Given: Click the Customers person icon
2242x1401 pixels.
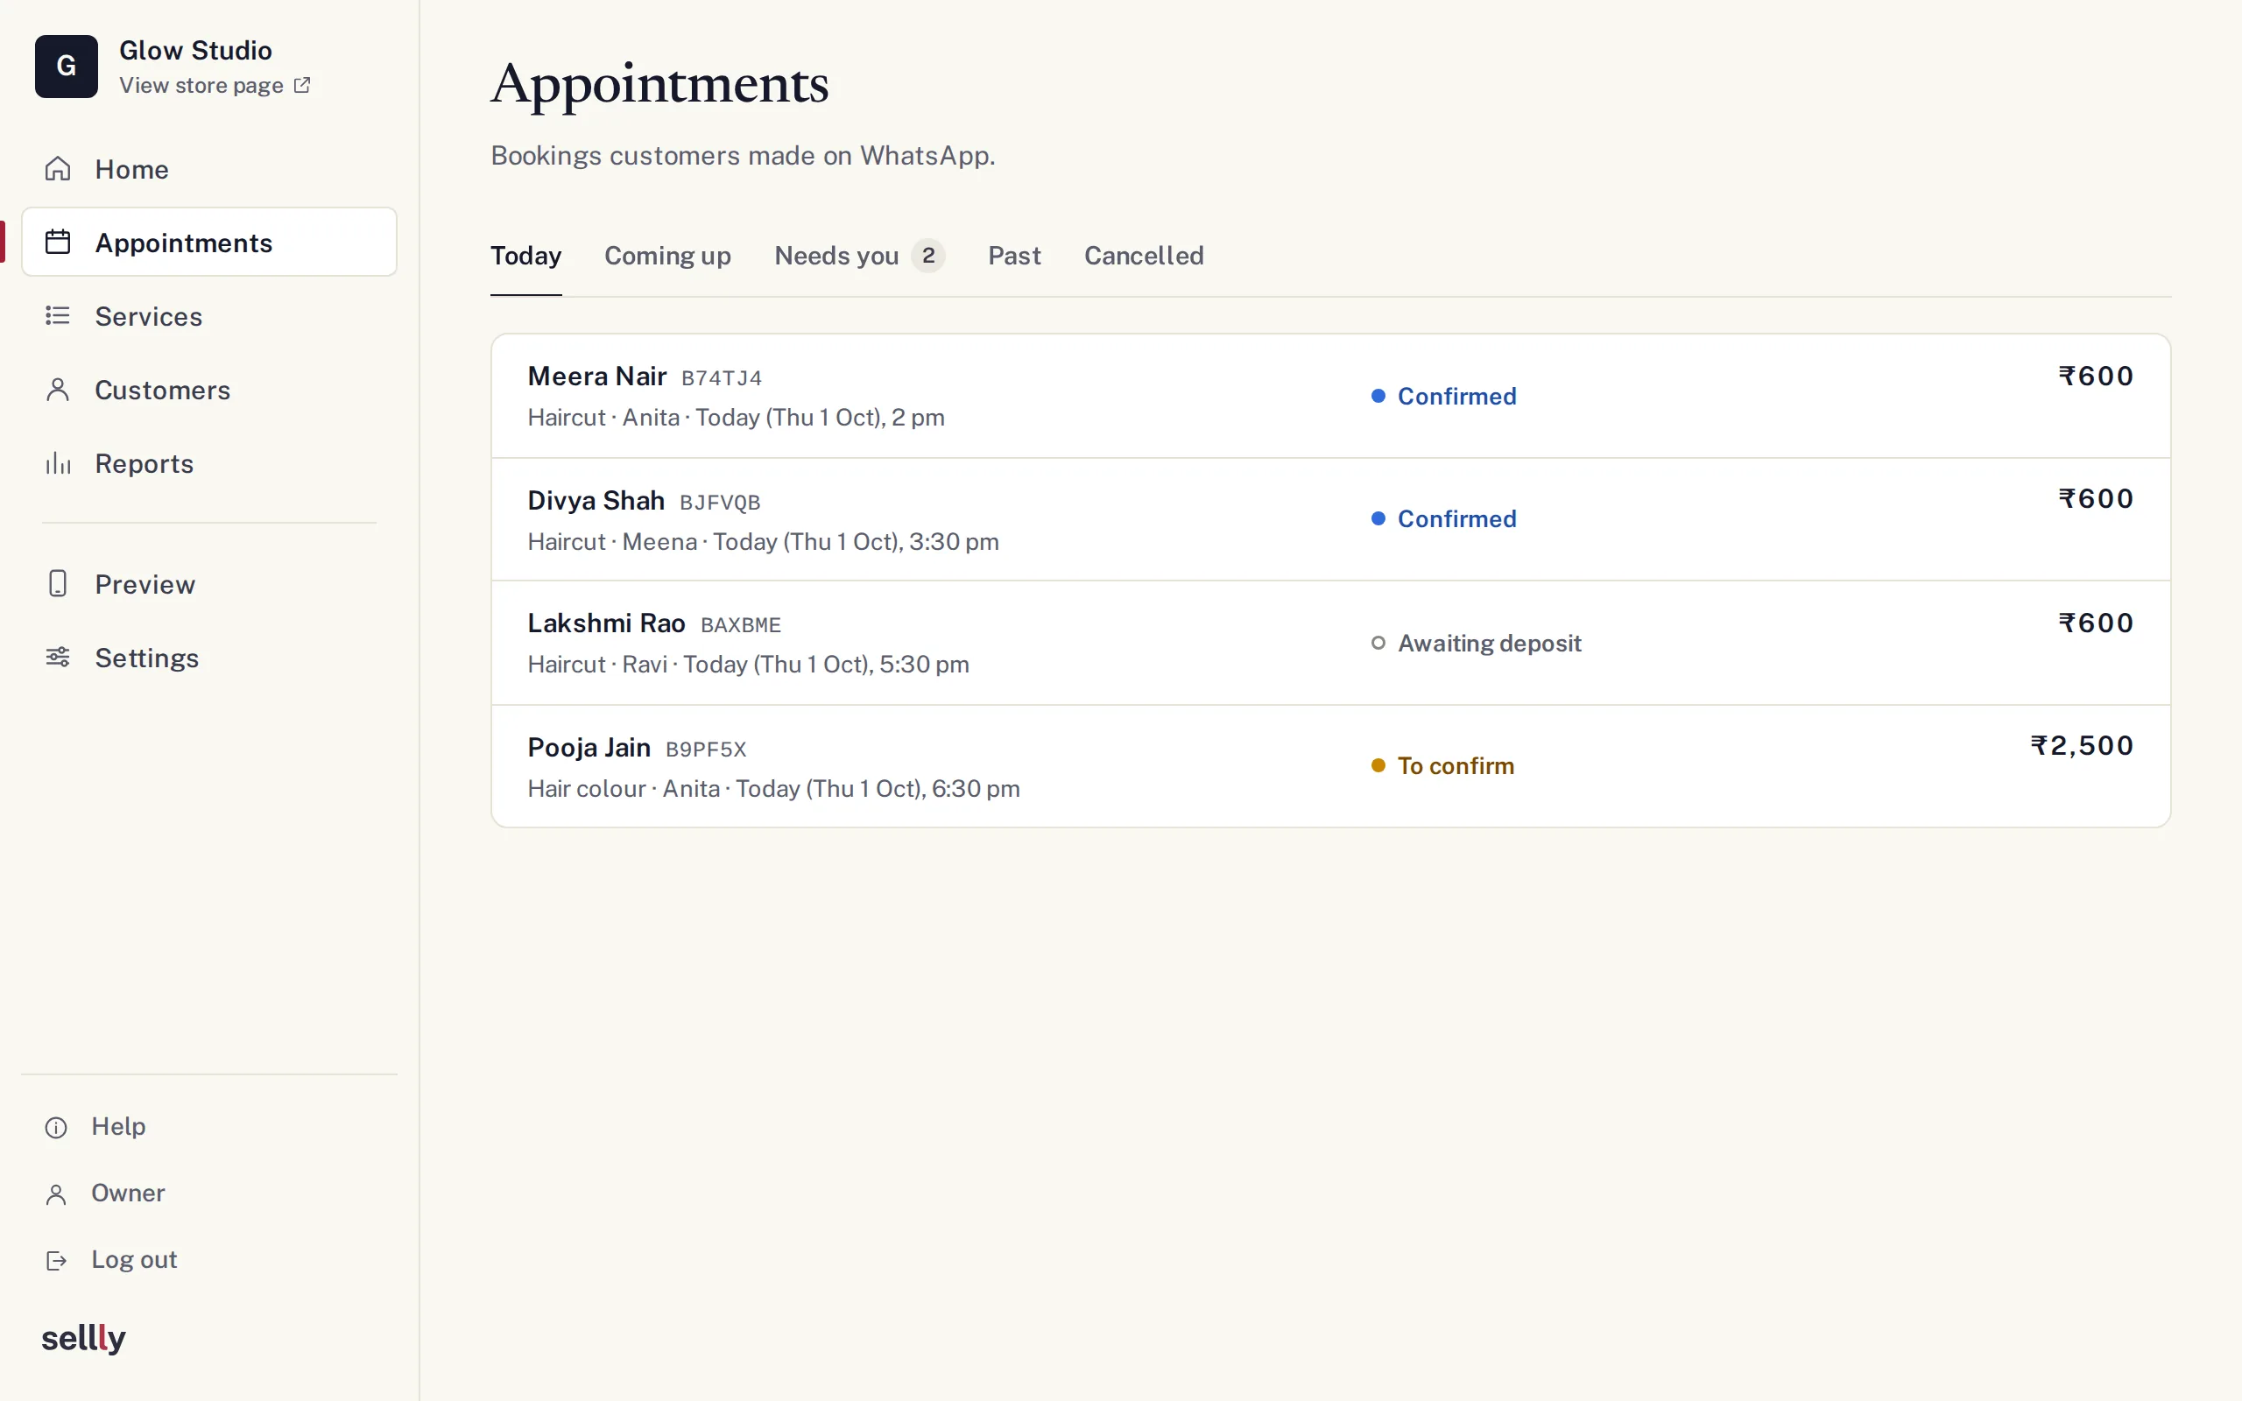Looking at the screenshot, I should [x=58, y=389].
